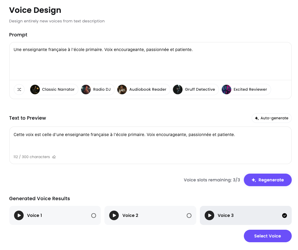
Task: Choose the Audiobook Reader preset chip
Action: click(x=144, y=89)
